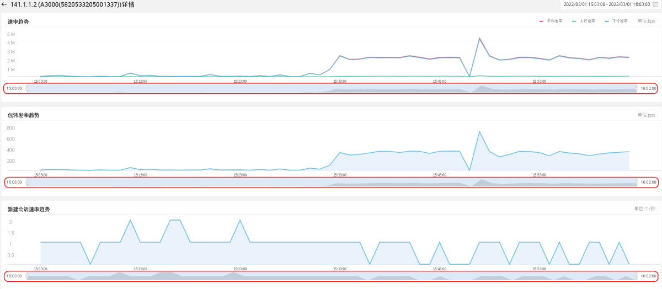662x289 pixels.
Task: Click right zoom handle of 速率趋势 slider
Action: (x=636, y=88)
